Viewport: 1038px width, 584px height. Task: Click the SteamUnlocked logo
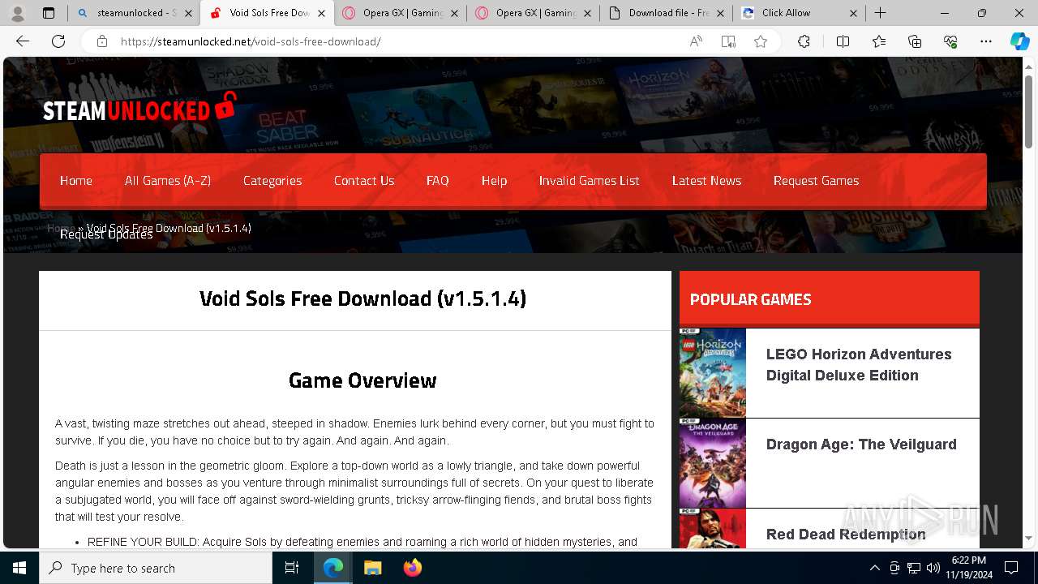139,109
